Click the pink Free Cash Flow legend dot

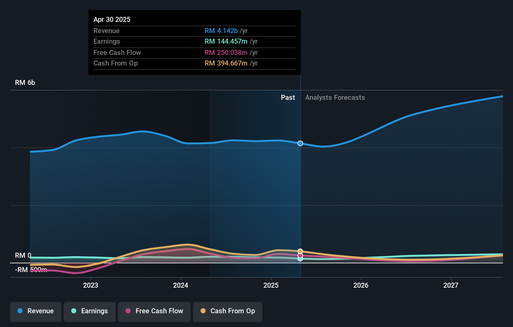pos(128,311)
